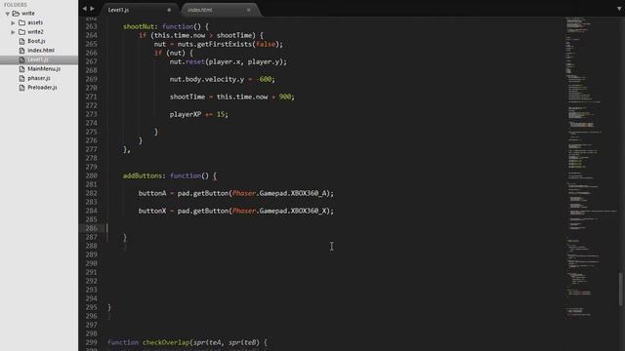Click on nuts.getFirstExists code
This screenshot has width=625, height=351.
point(215,44)
